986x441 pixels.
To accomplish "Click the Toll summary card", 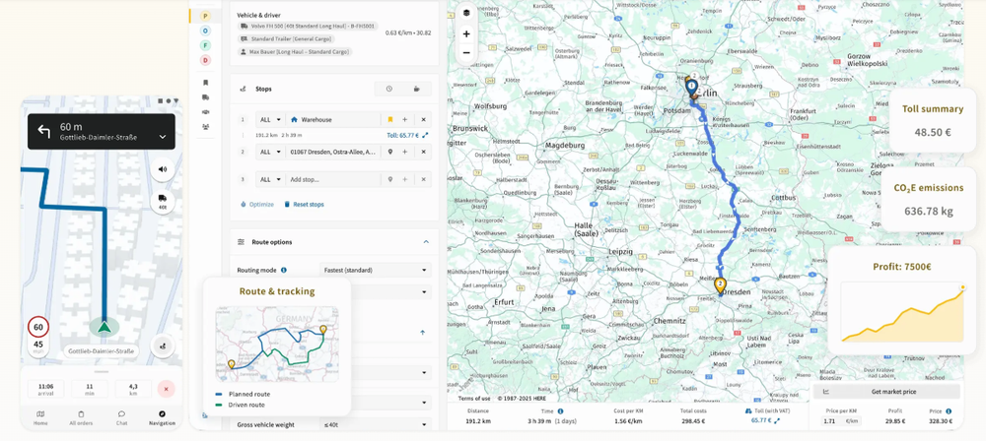I will point(932,120).
